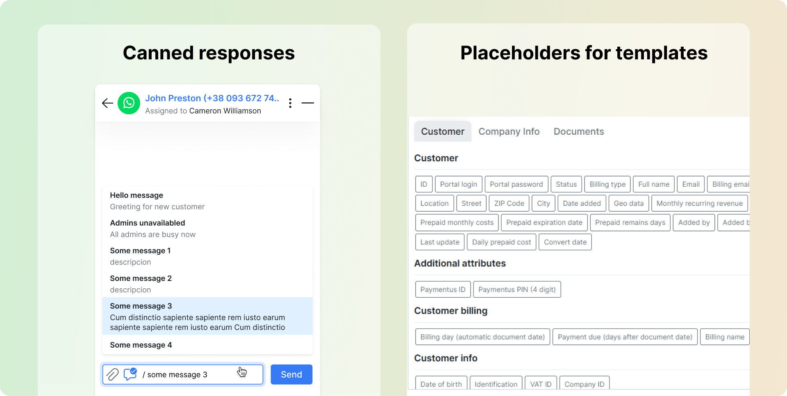Click the message input field

(183, 374)
